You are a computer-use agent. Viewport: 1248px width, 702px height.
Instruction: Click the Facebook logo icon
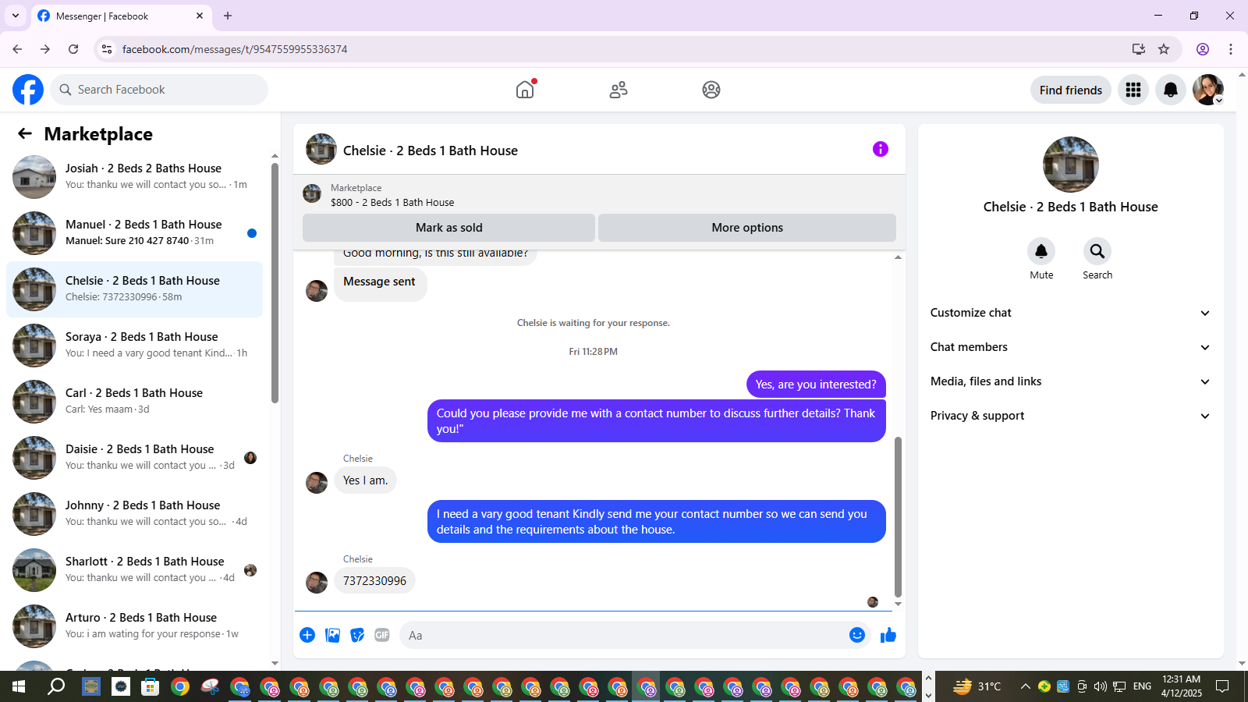point(28,90)
